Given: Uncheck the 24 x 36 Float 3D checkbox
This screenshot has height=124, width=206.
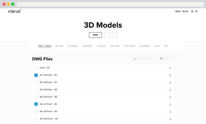Looking at the screenshot, I should 36,75.
